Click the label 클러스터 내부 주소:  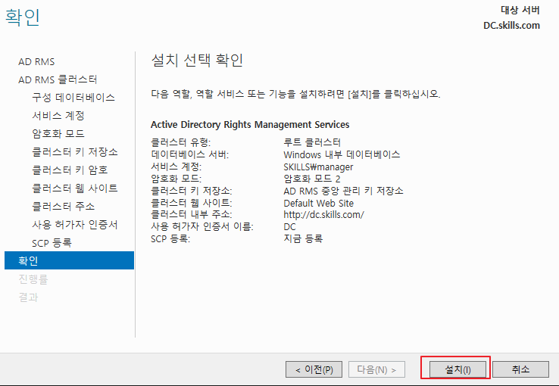pos(192,215)
